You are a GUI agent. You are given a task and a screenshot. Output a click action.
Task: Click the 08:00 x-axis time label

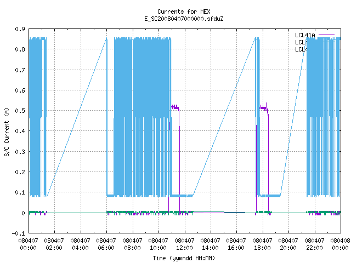click(x=132, y=248)
